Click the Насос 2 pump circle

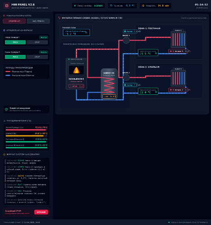[126, 77]
